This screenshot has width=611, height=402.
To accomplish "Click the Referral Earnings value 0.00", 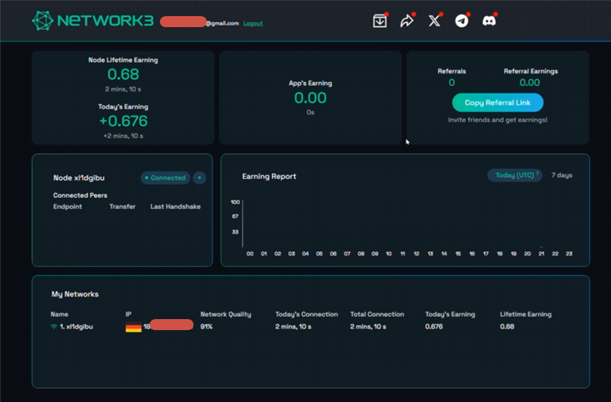I will pyautogui.click(x=530, y=83).
